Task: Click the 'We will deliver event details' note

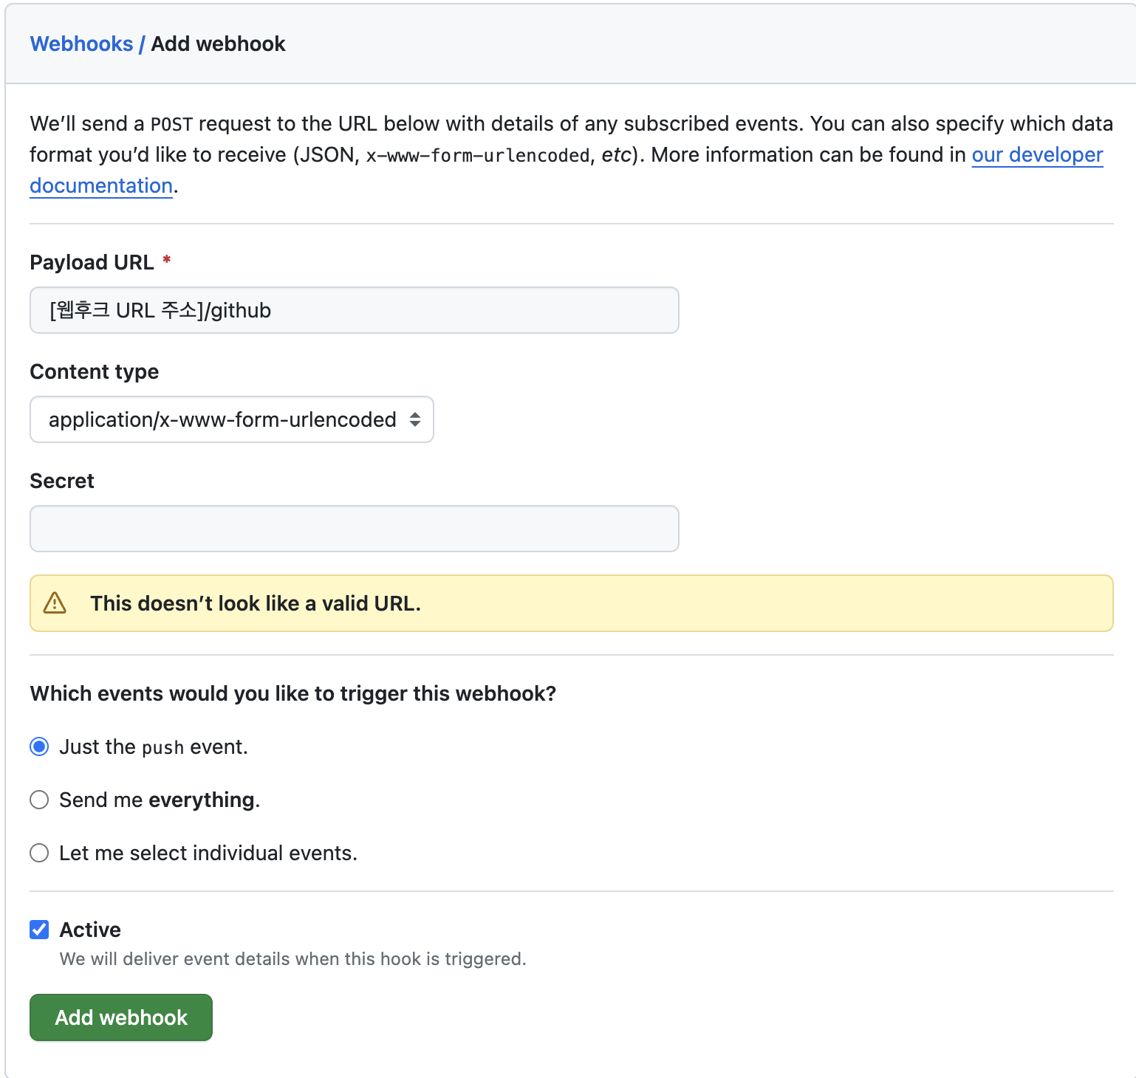Action: (x=292, y=958)
